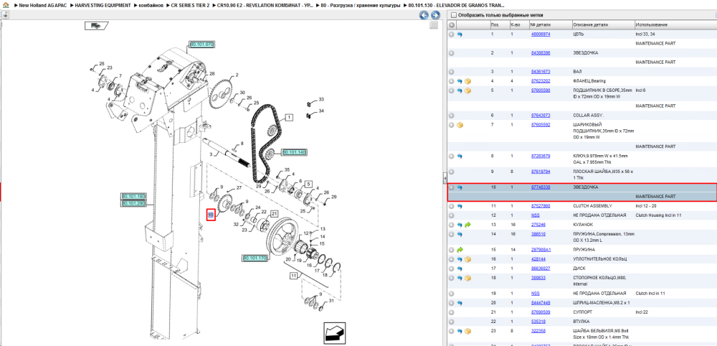Screen dimensions: 717x346
Task: Click the blue supersession arrow for part 48006974
Action: pyautogui.click(x=460, y=34)
